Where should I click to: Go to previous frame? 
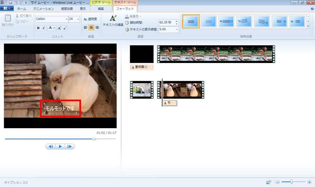[51, 146]
